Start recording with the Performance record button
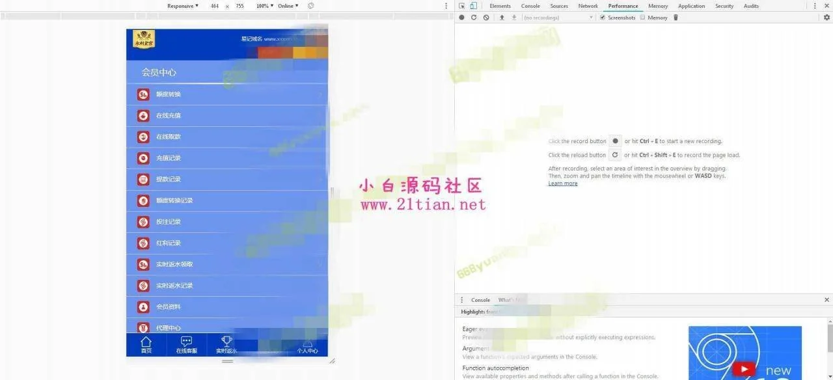 461,18
